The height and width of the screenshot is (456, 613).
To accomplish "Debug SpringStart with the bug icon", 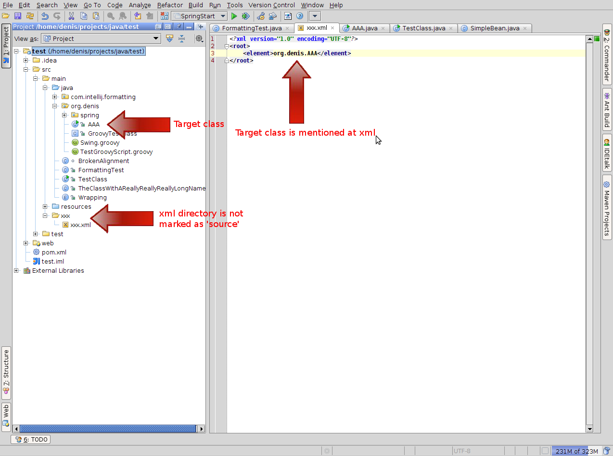I will coord(246,16).
